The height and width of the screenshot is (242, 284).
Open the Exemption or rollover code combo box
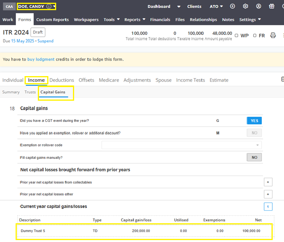tap(181, 145)
